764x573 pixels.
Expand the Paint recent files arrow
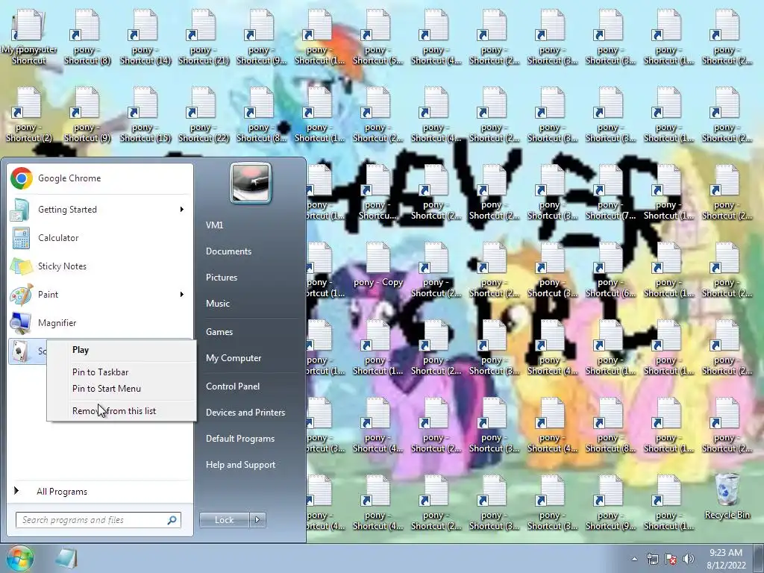(x=182, y=294)
